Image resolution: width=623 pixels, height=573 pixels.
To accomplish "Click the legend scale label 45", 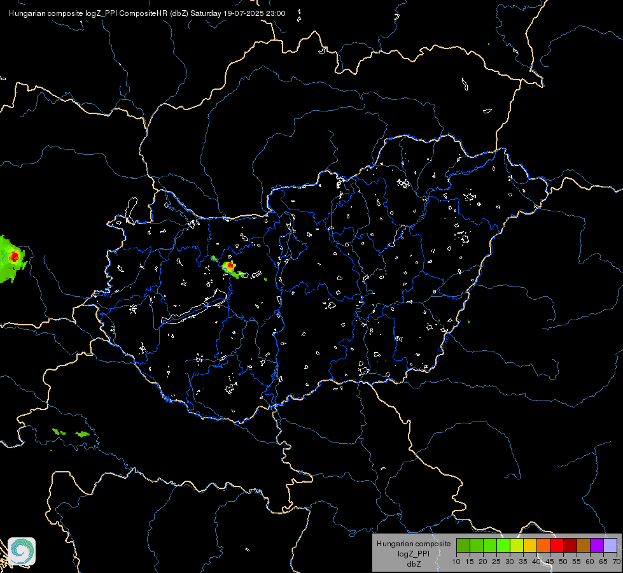I will 550,562.
